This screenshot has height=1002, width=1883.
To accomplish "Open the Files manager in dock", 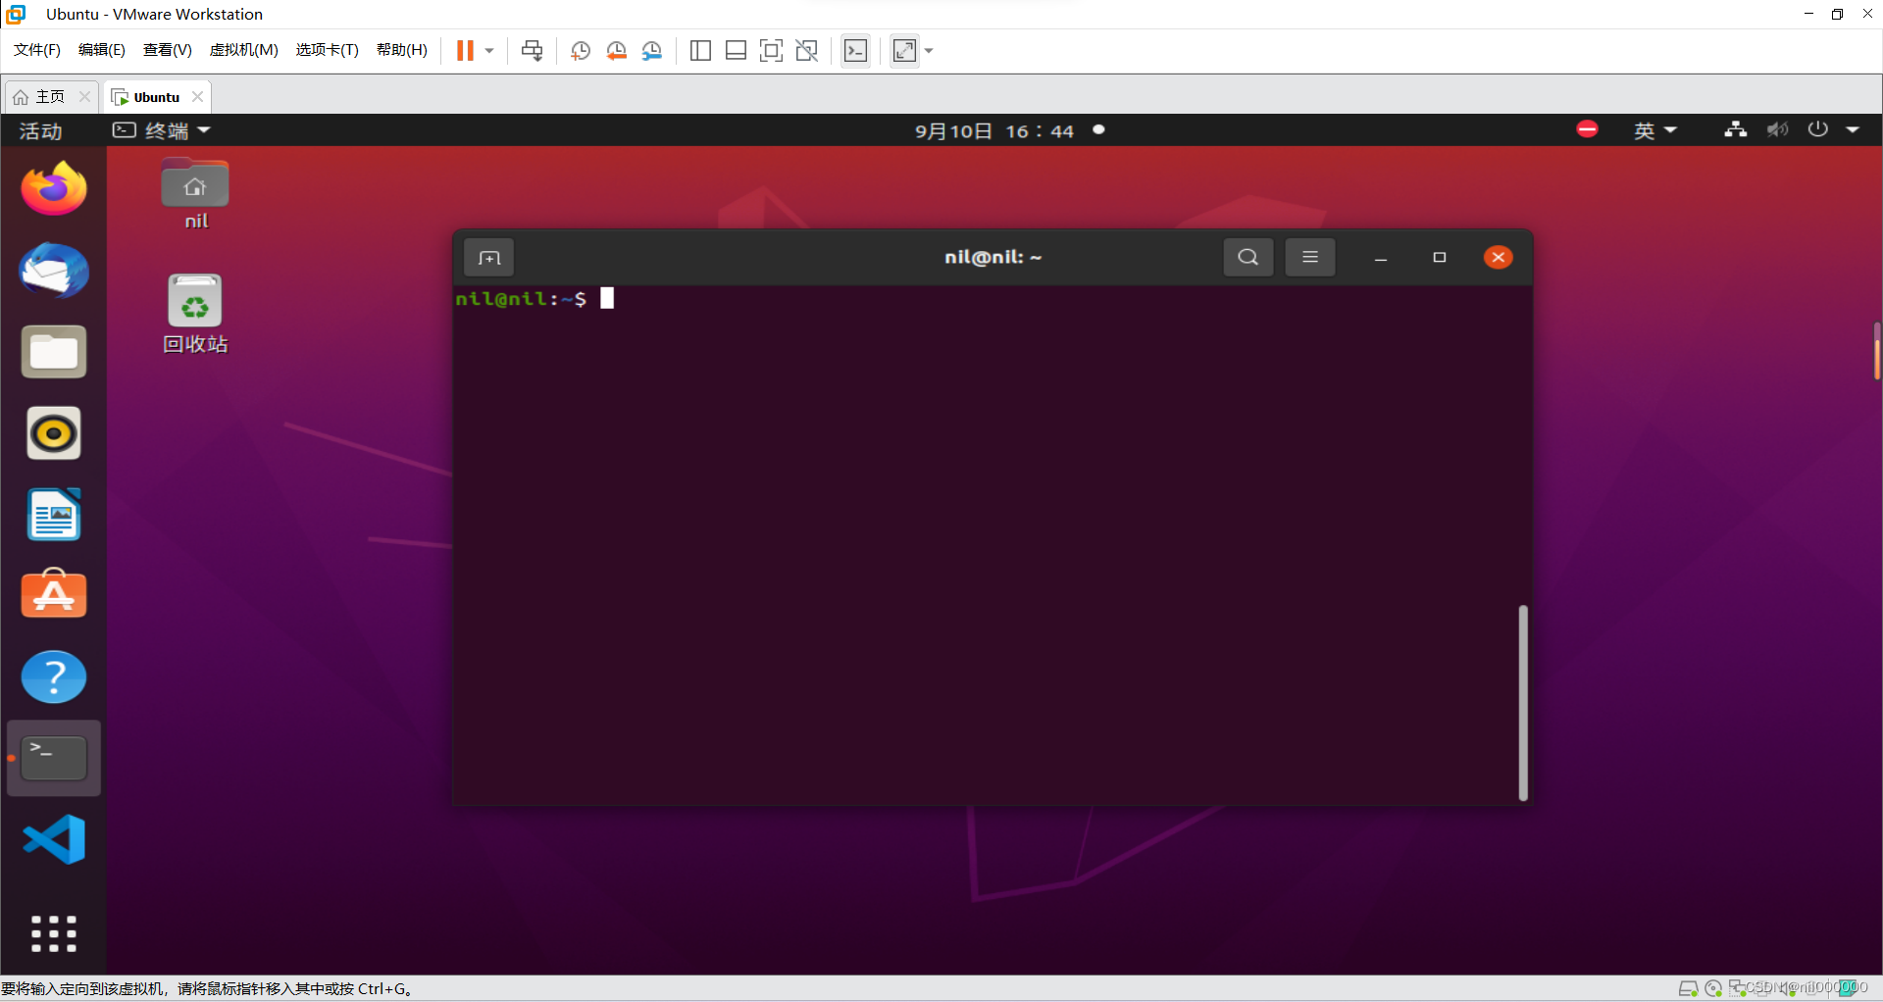I will click(x=54, y=351).
